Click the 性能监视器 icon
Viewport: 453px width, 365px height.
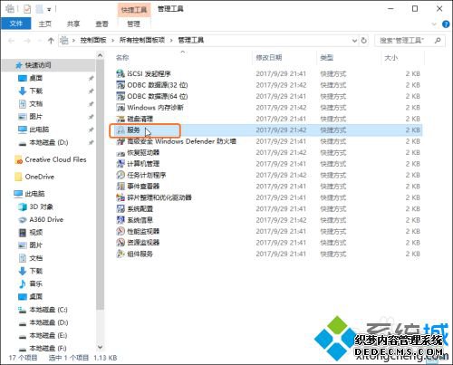tap(120, 231)
